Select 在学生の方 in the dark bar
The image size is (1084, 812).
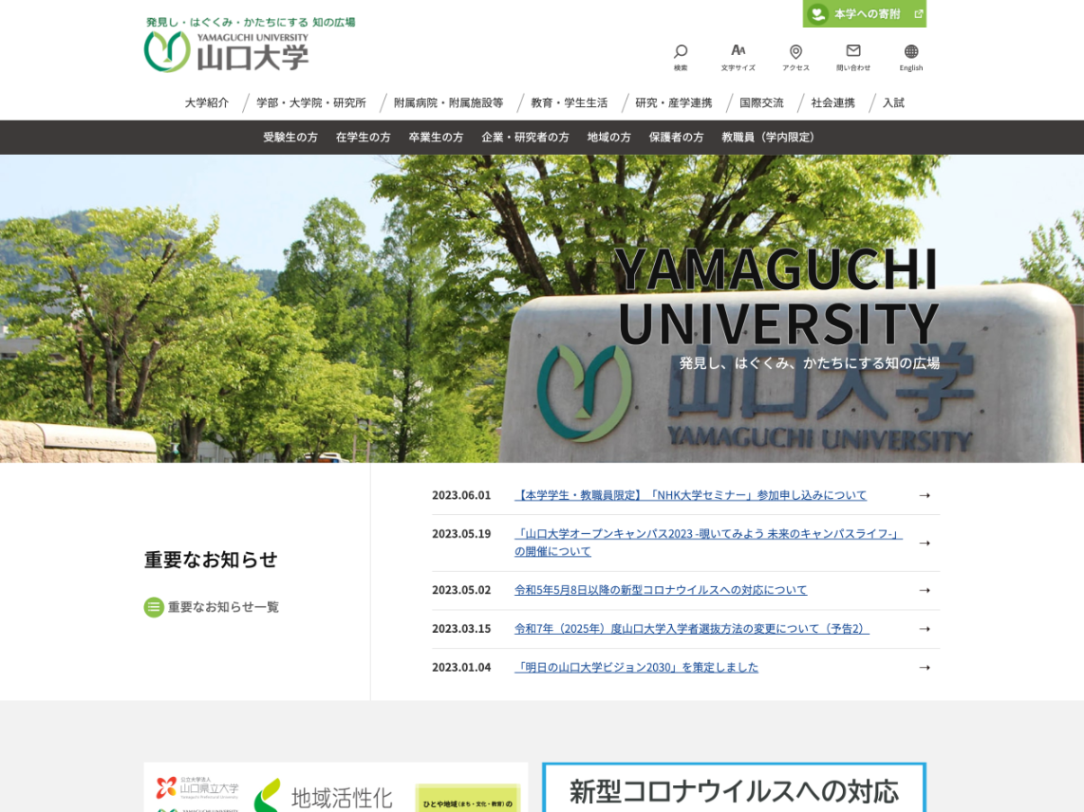363,138
